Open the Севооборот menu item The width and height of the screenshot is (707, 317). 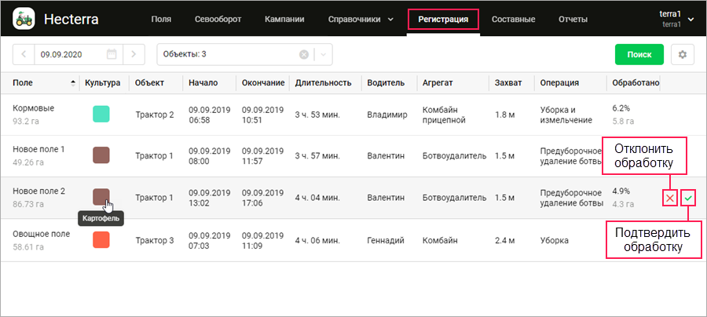pyautogui.click(x=217, y=20)
